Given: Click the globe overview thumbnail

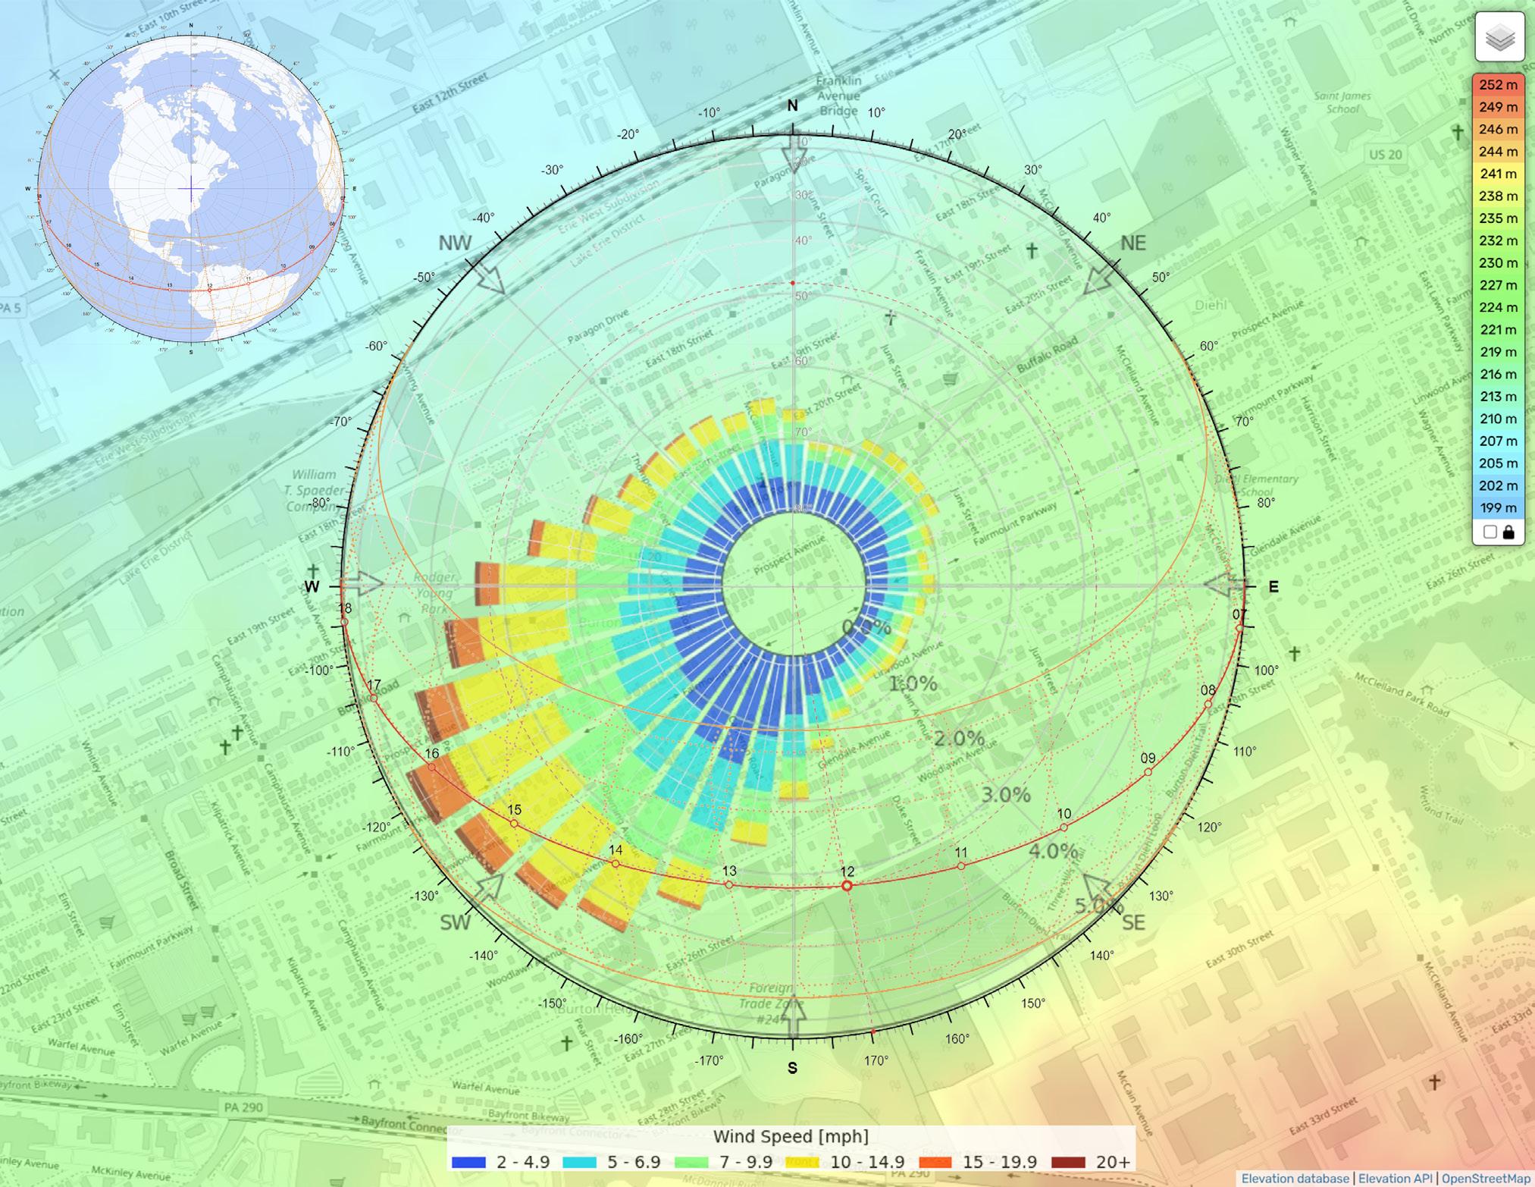Looking at the screenshot, I should tap(191, 188).
